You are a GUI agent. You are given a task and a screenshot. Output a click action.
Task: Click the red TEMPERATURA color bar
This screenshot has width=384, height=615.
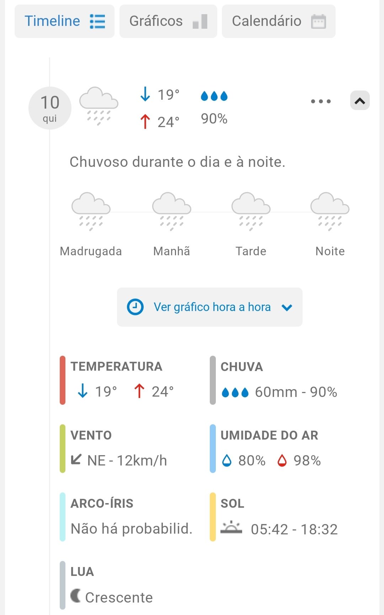click(x=63, y=380)
